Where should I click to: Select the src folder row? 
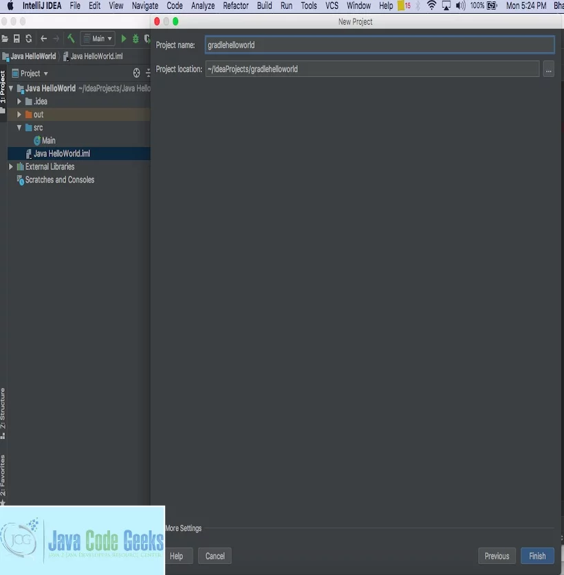click(79, 128)
